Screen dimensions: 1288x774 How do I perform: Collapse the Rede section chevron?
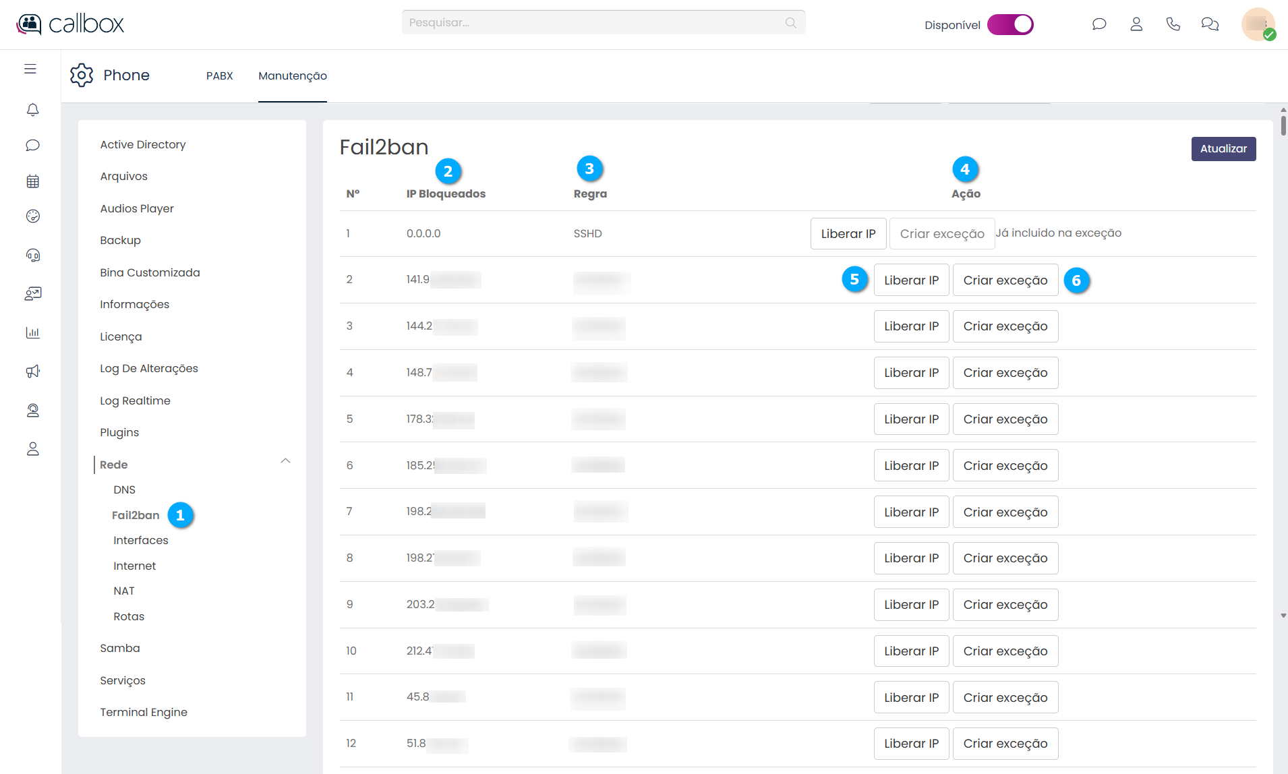(285, 461)
